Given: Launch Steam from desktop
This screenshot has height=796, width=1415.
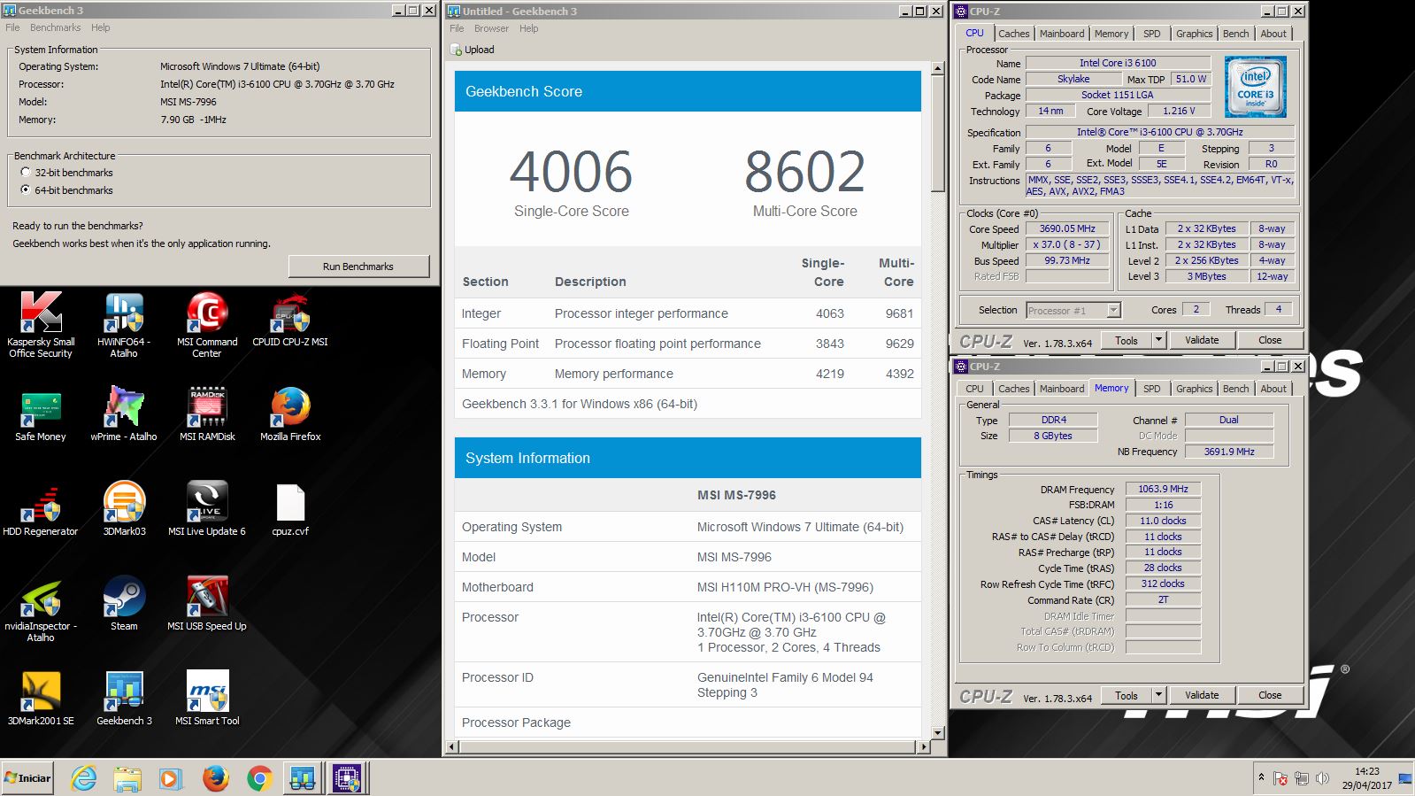Looking at the screenshot, I should point(124,604).
